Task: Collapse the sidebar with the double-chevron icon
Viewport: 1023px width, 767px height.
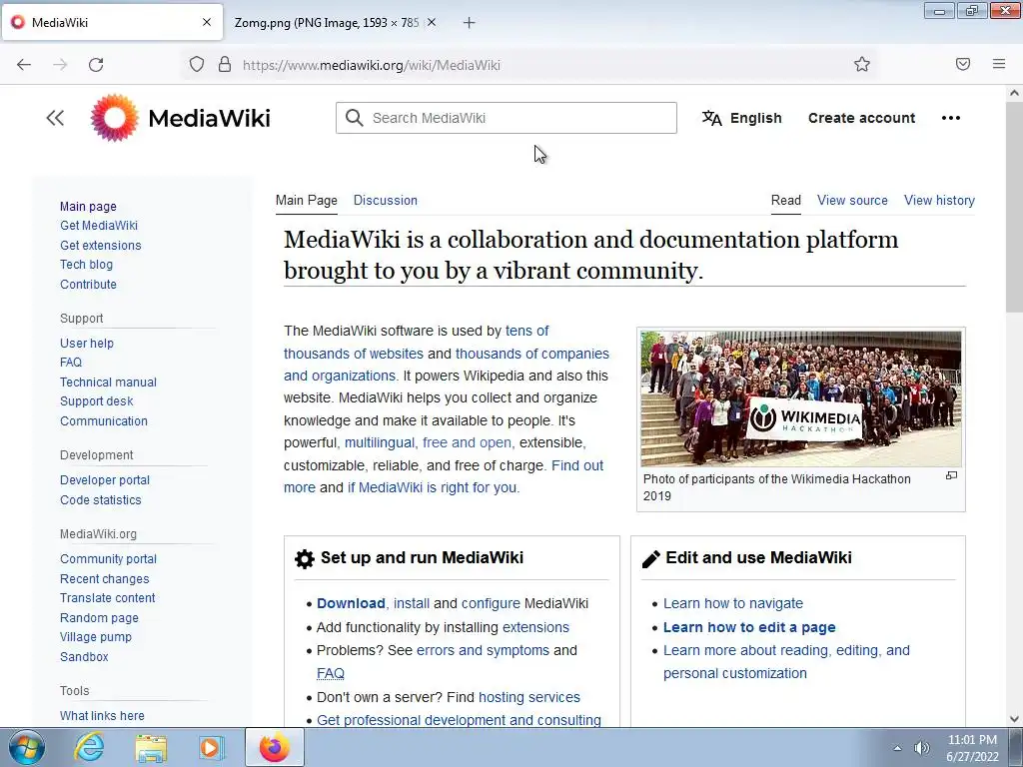Action: coord(55,118)
